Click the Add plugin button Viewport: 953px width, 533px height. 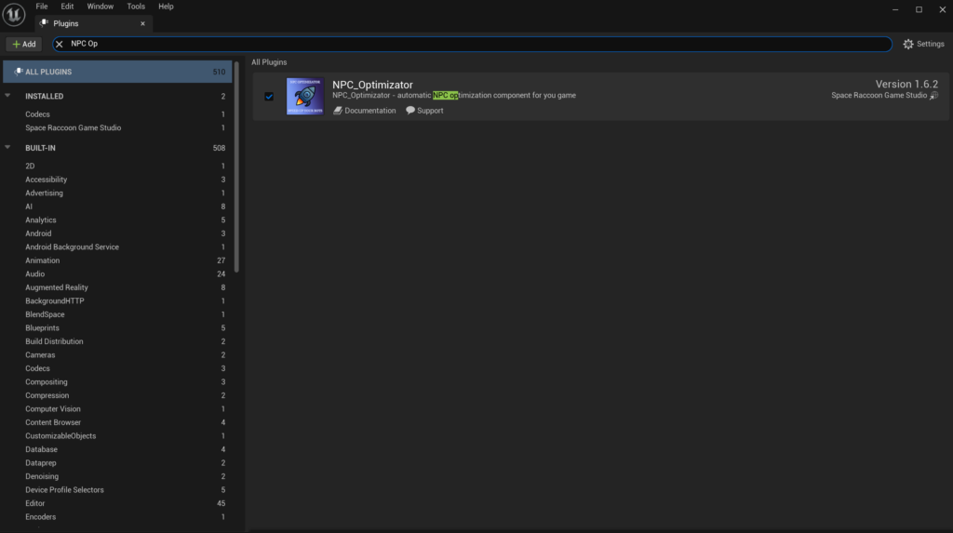coord(24,44)
